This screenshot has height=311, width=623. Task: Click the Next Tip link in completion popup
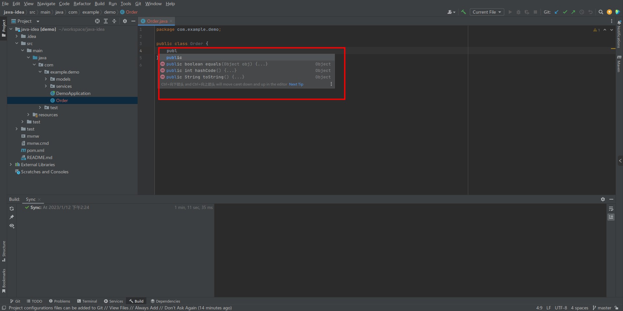coord(296,84)
